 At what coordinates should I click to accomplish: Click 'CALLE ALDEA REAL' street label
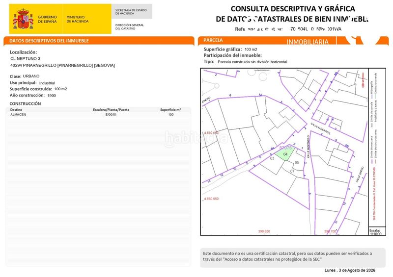(x=320, y=128)
